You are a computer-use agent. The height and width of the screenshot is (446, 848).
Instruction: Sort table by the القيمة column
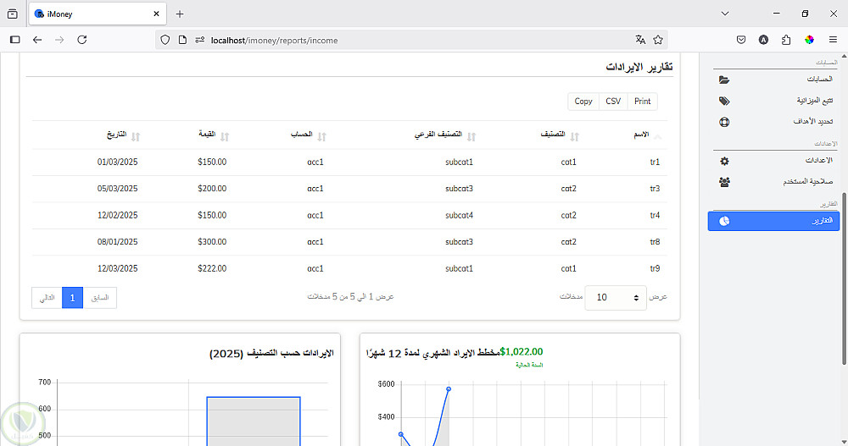pyautogui.click(x=215, y=135)
